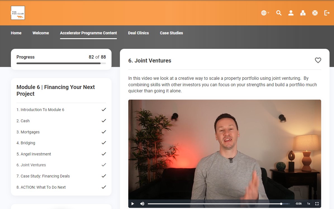
Task: Favorite the lesson with the heart icon
Action: coord(318,60)
